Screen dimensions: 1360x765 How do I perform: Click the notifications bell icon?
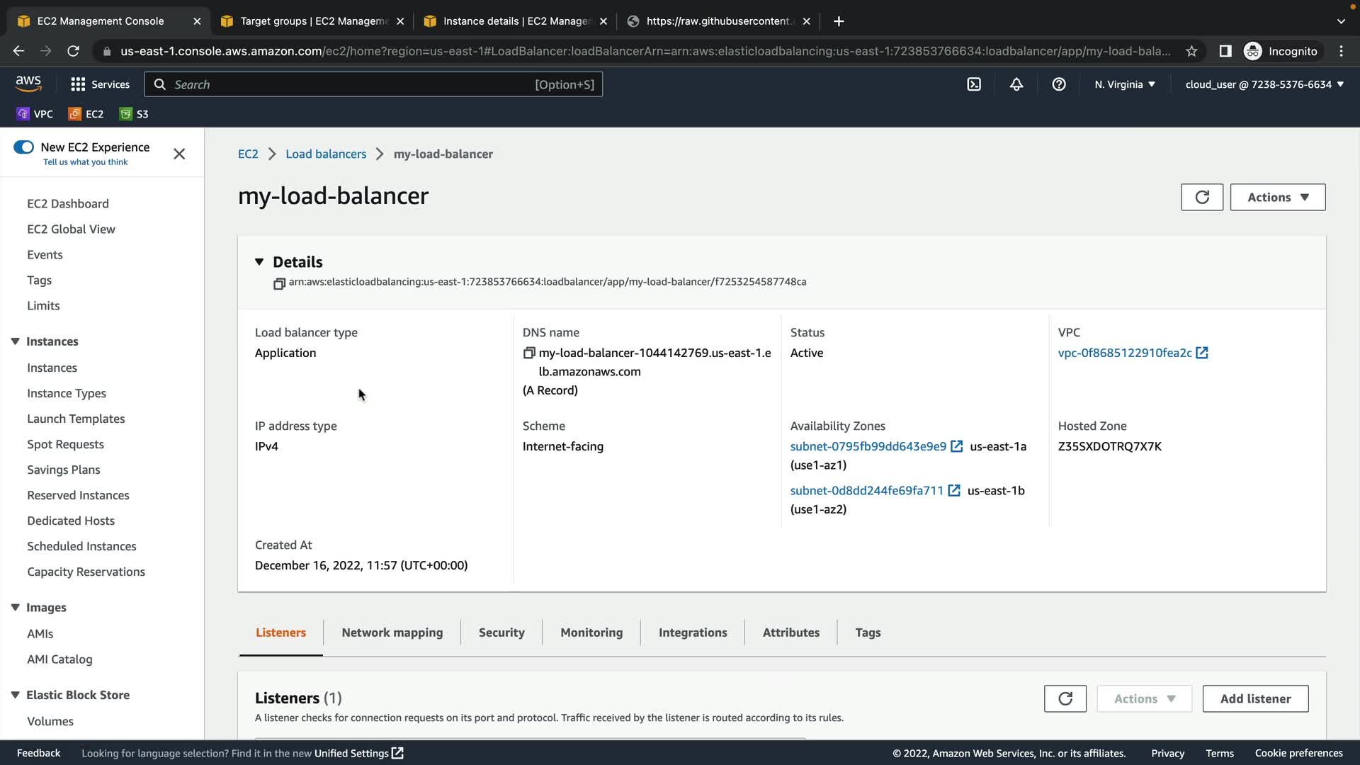(1016, 84)
